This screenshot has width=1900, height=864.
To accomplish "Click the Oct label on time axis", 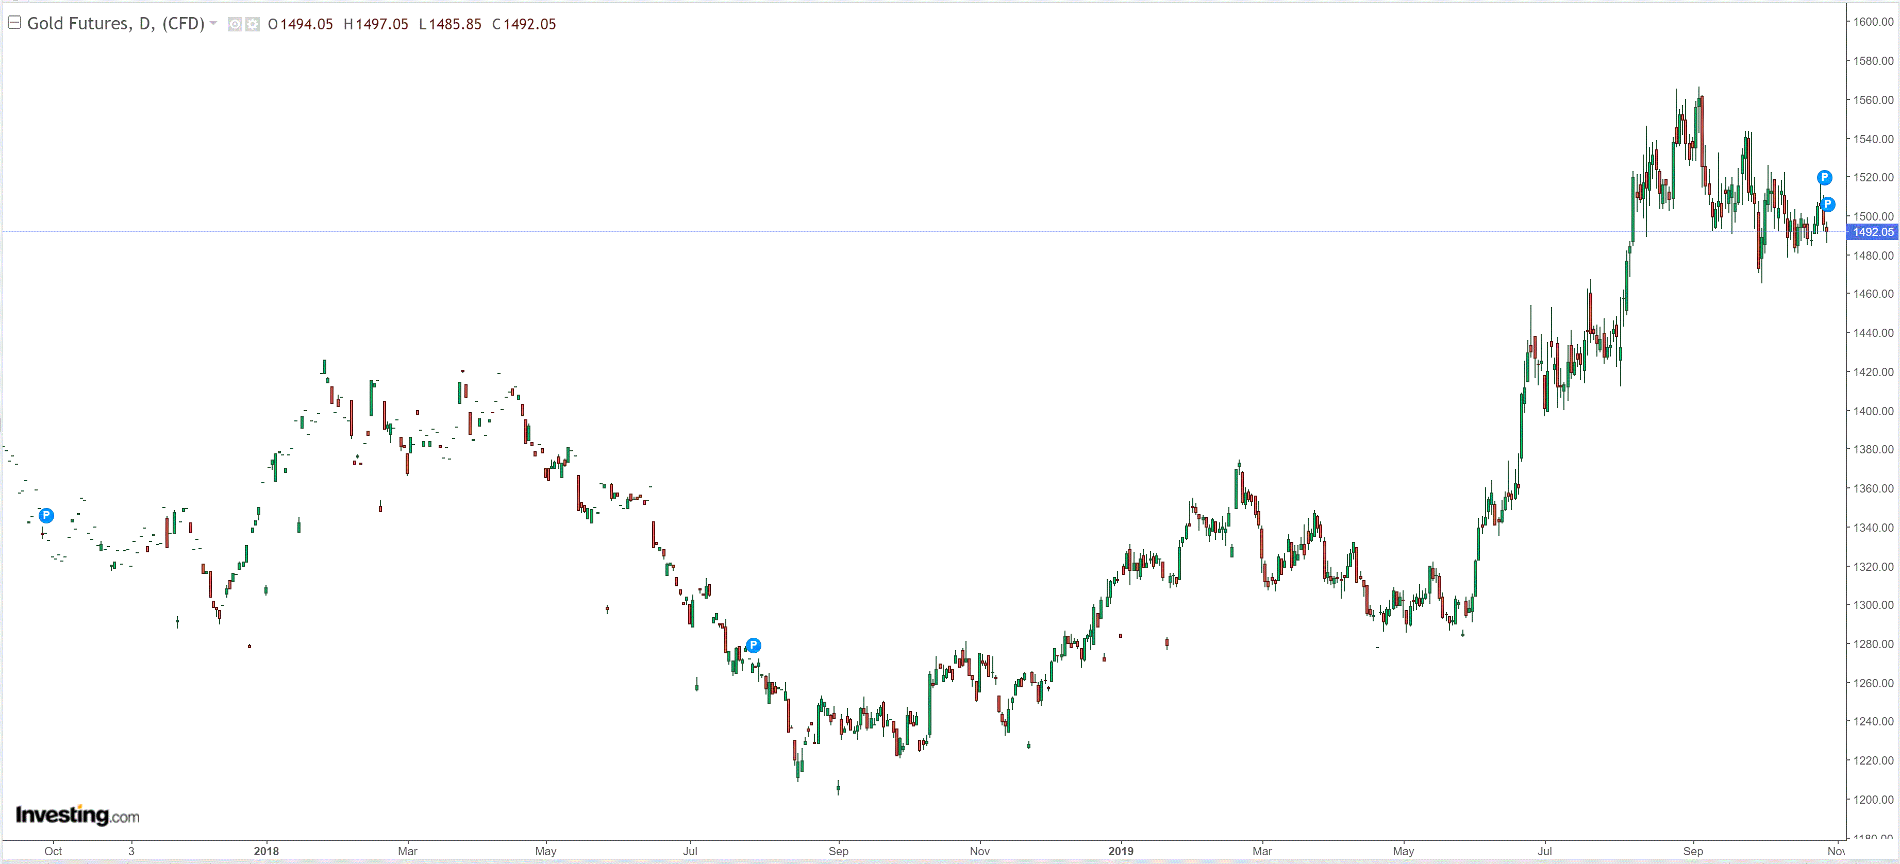I will click(53, 851).
